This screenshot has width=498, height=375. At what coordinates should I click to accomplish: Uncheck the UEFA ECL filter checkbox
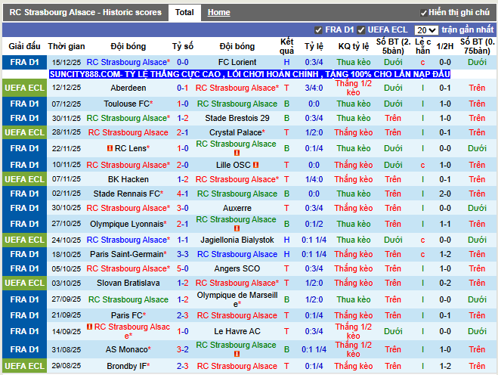click(360, 30)
